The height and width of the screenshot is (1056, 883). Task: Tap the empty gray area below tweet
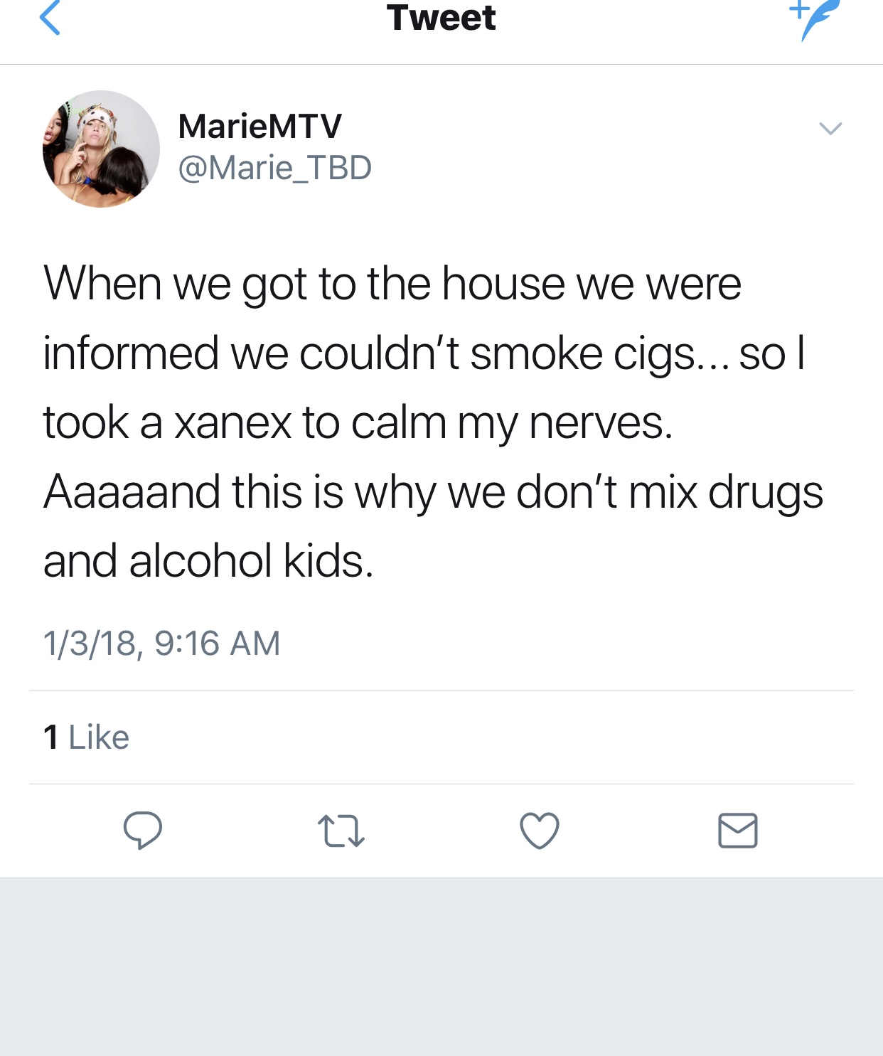click(442, 967)
